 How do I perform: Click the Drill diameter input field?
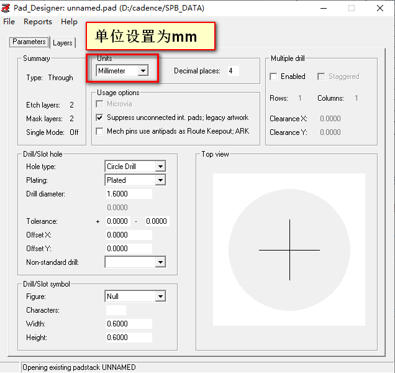[x=129, y=194]
